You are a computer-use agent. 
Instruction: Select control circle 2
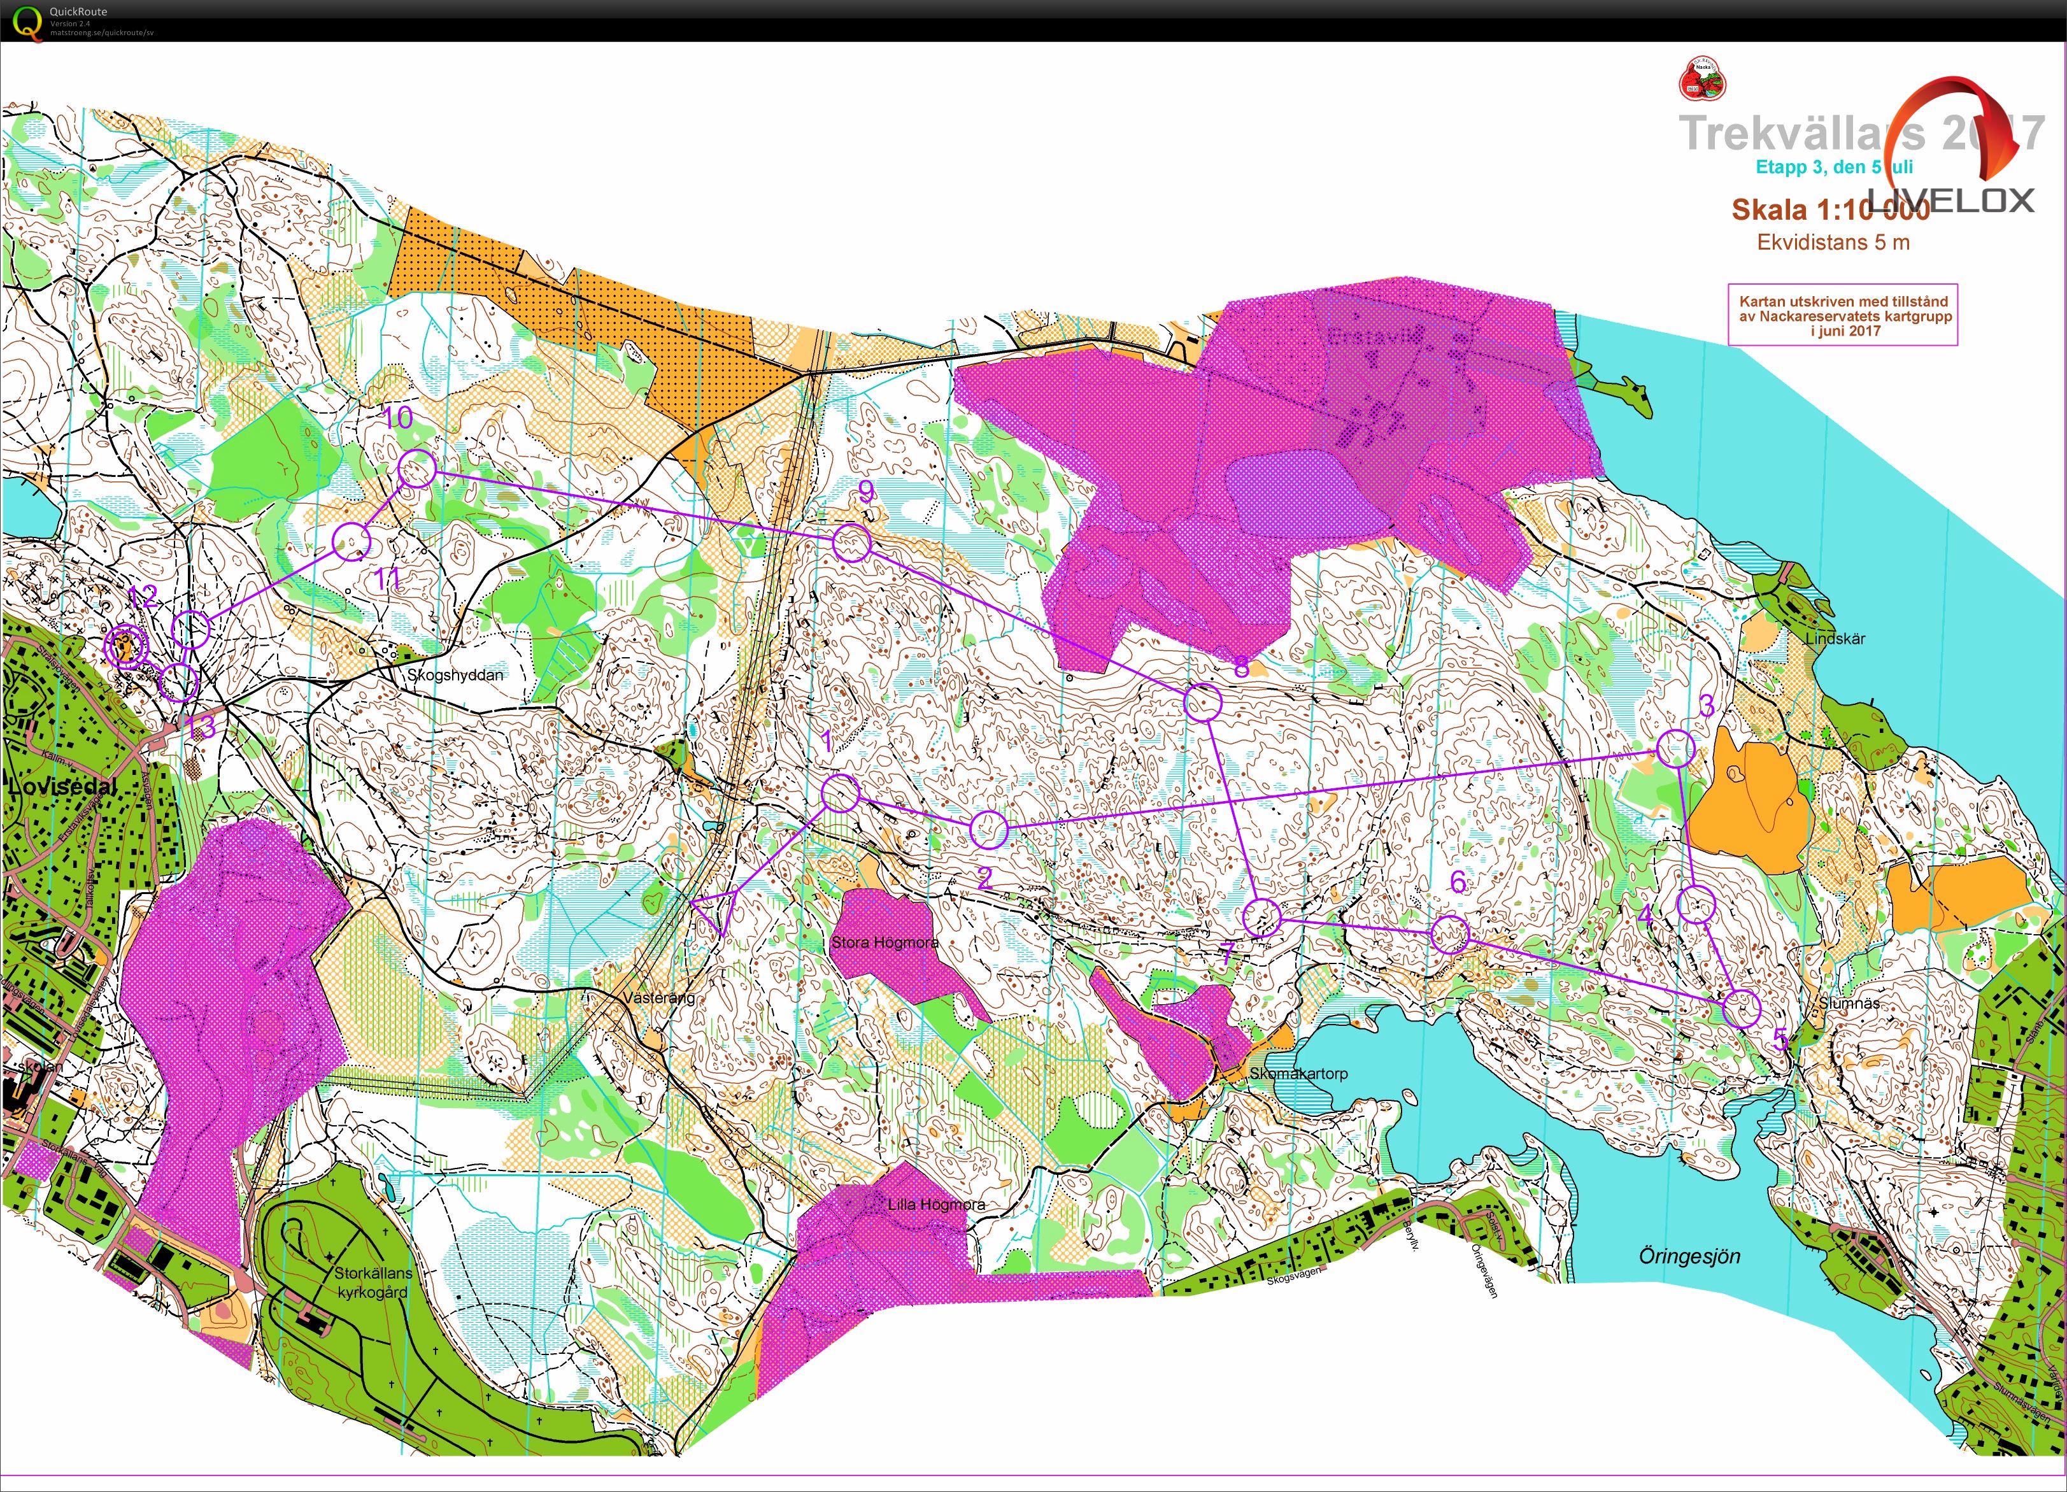point(988,829)
